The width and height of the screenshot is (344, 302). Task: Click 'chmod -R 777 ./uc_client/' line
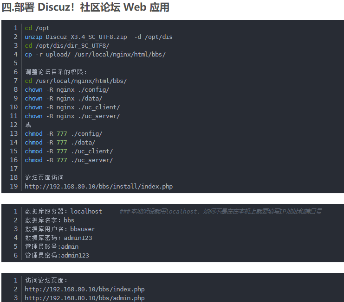click(x=69, y=151)
